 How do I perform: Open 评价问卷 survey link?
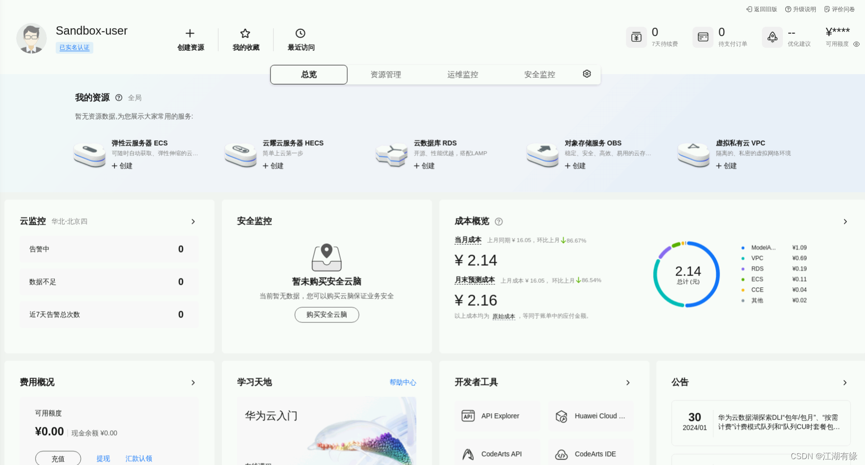tap(840, 9)
